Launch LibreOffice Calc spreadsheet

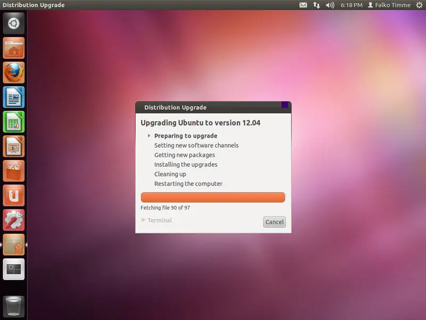click(14, 122)
